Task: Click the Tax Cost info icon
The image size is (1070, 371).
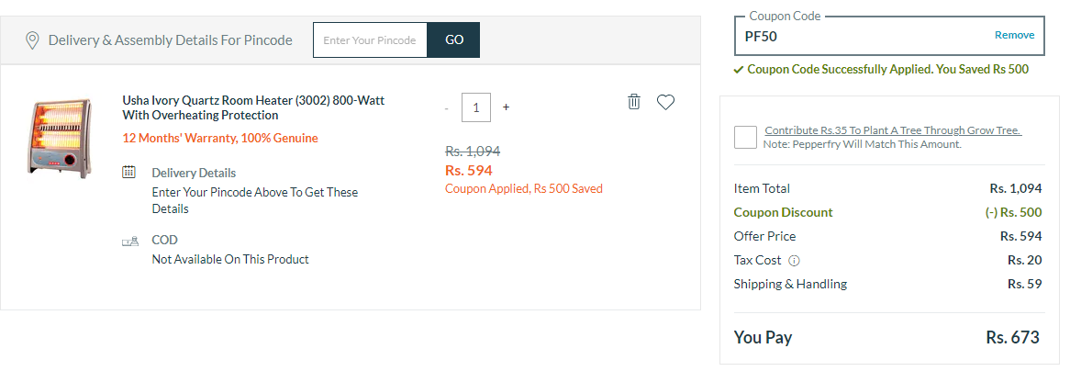Action: tap(795, 260)
